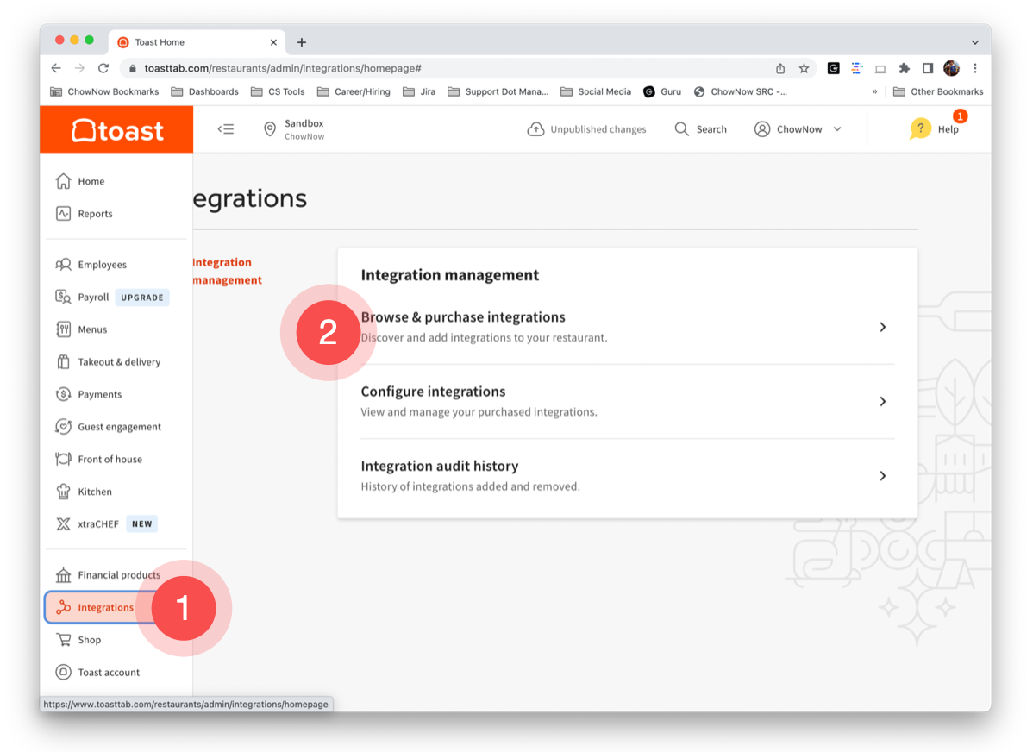Go to Takeout & delivery section
1033x752 pixels.
(x=119, y=362)
